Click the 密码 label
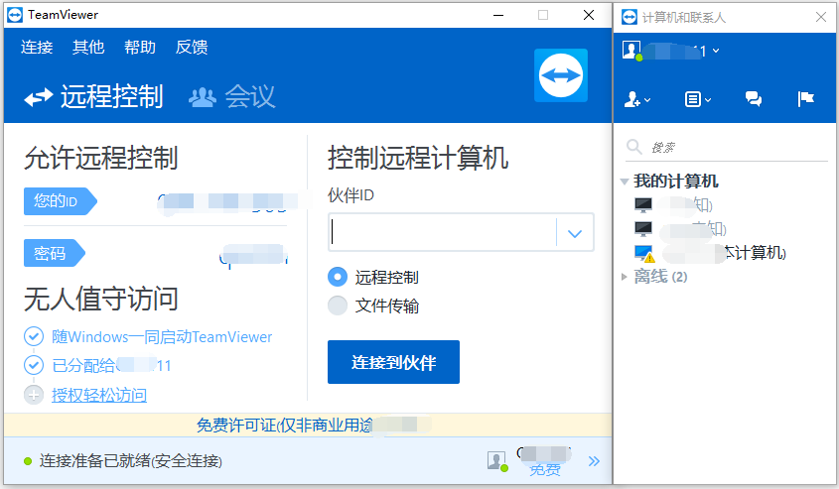This screenshot has width=839, height=489. [54, 253]
